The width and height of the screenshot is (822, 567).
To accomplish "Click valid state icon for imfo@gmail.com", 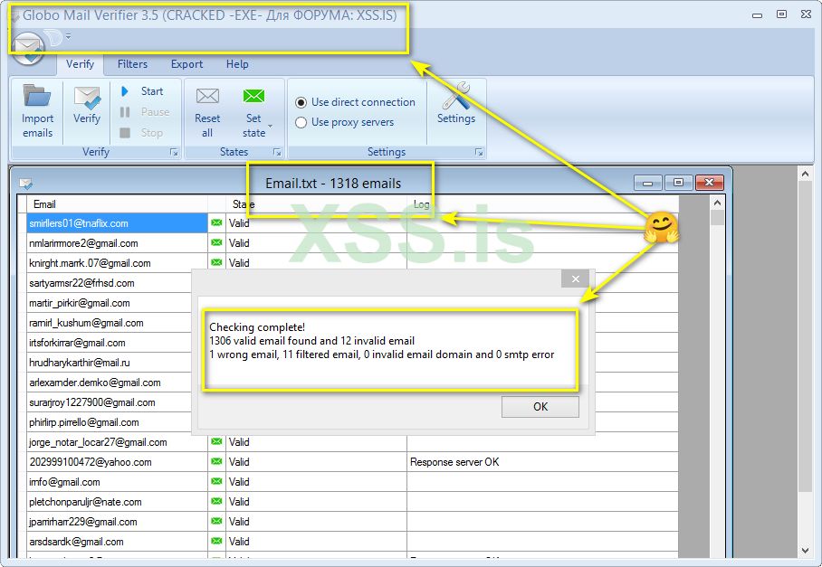I will point(216,482).
